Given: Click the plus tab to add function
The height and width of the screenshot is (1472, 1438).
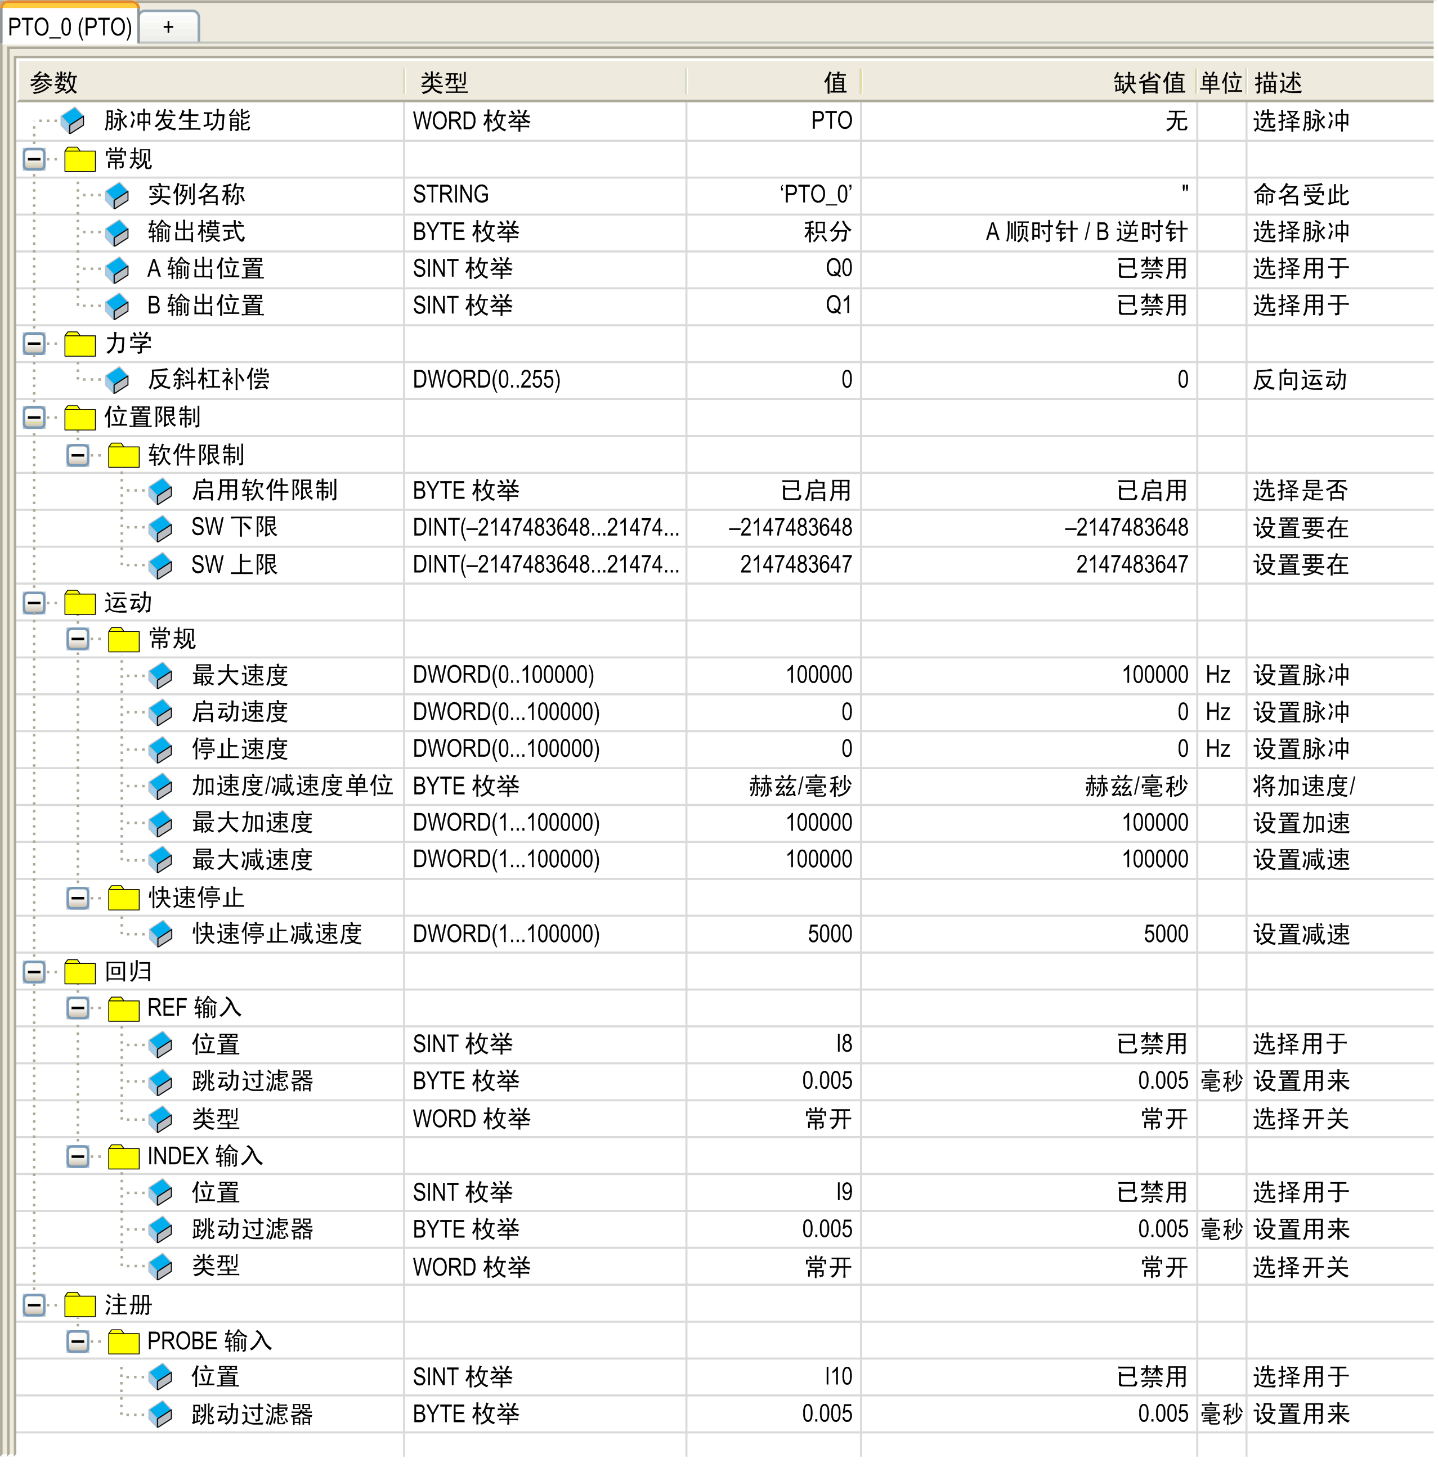Looking at the screenshot, I should click(x=168, y=27).
